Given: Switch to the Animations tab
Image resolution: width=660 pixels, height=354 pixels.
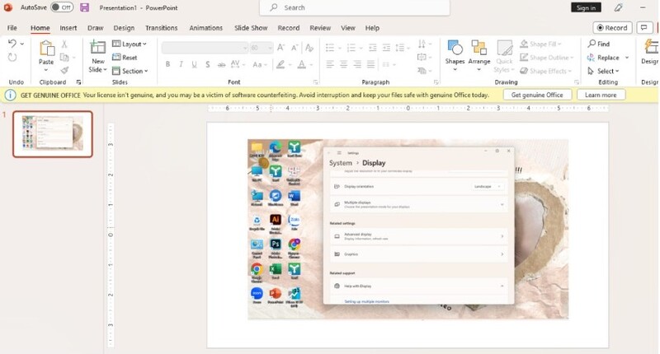Looking at the screenshot, I should click(205, 28).
